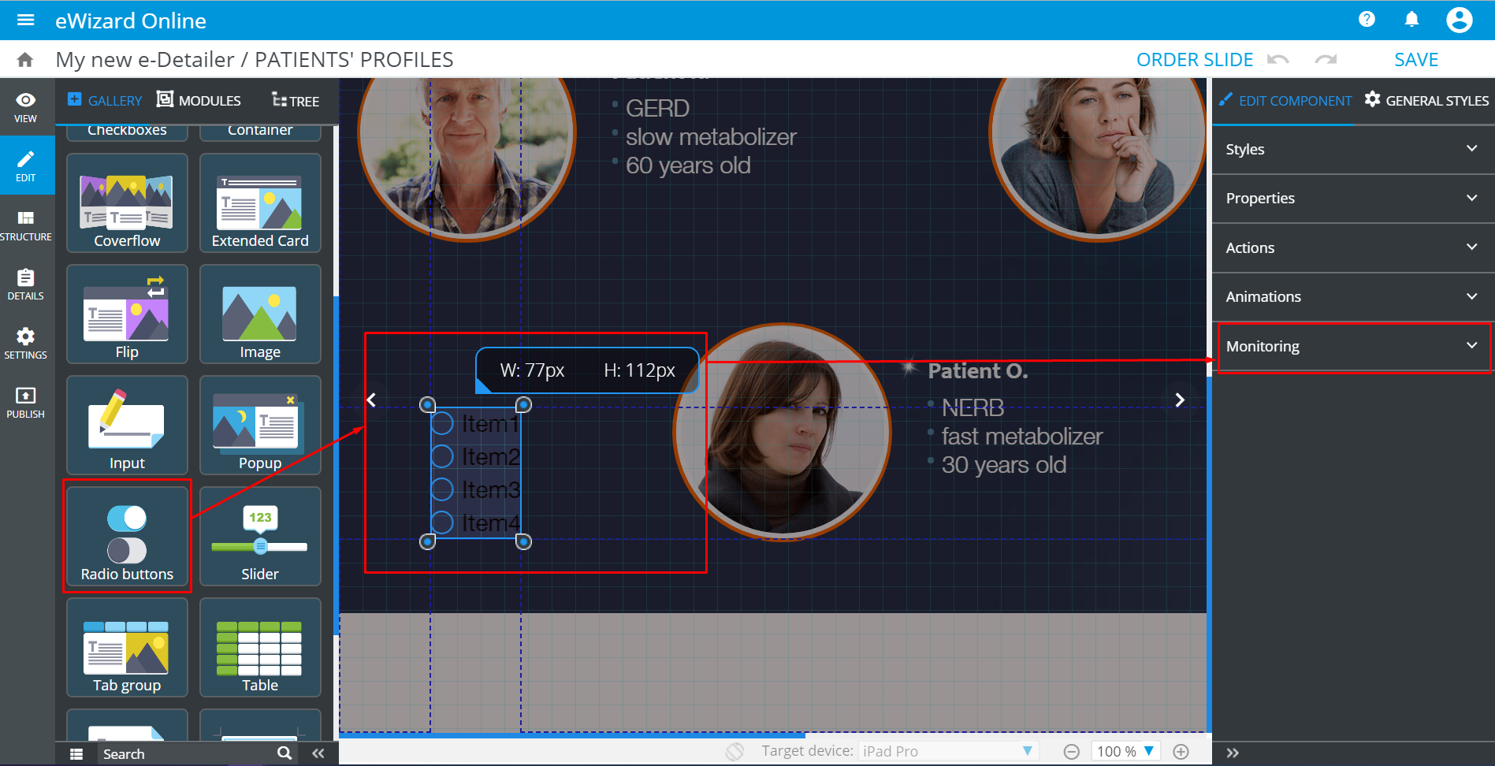Image resolution: width=1495 pixels, height=766 pixels.
Task: Click zoom out minus button
Action: click(1071, 752)
